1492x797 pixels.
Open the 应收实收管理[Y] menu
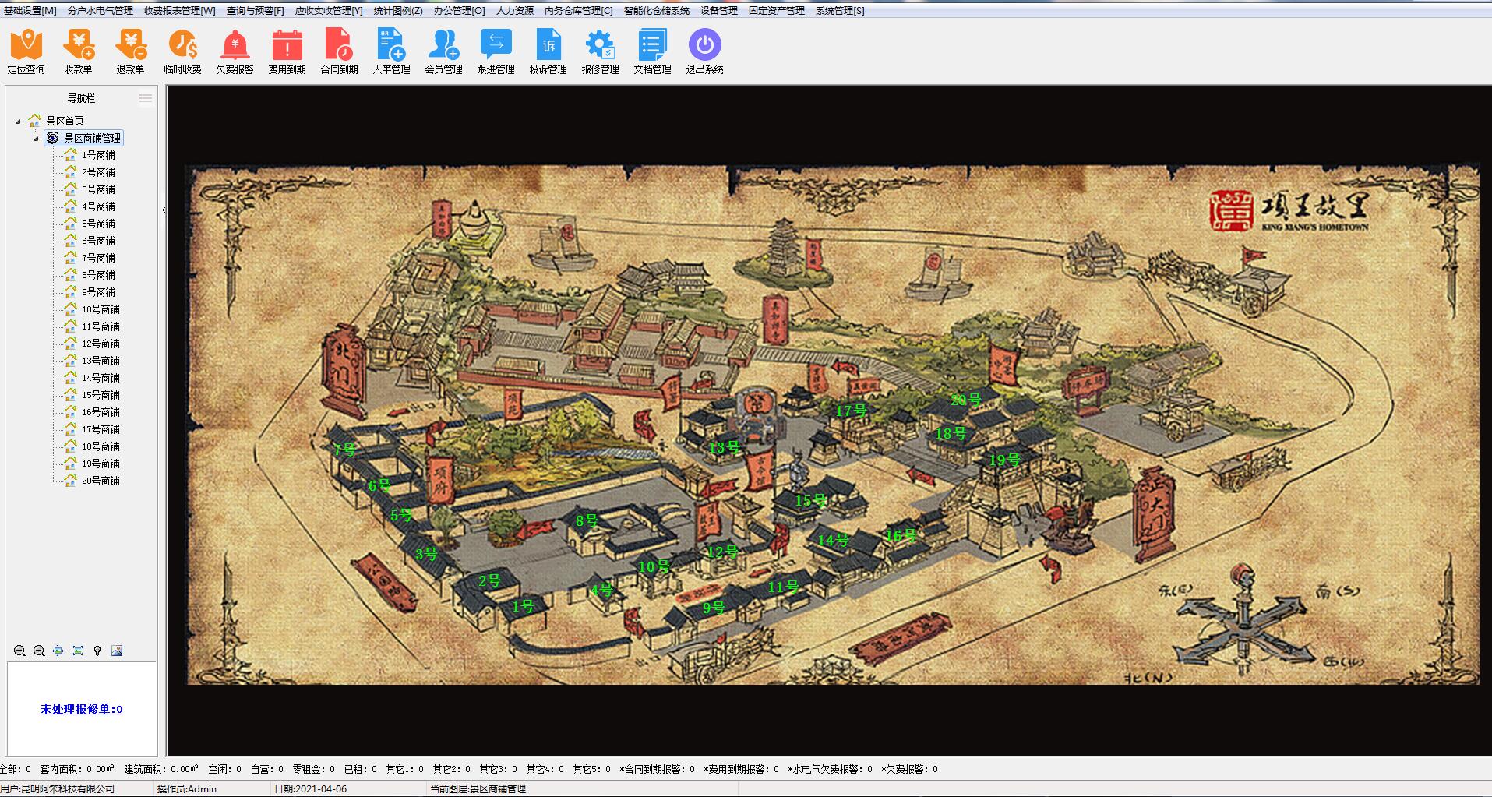pos(329,11)
